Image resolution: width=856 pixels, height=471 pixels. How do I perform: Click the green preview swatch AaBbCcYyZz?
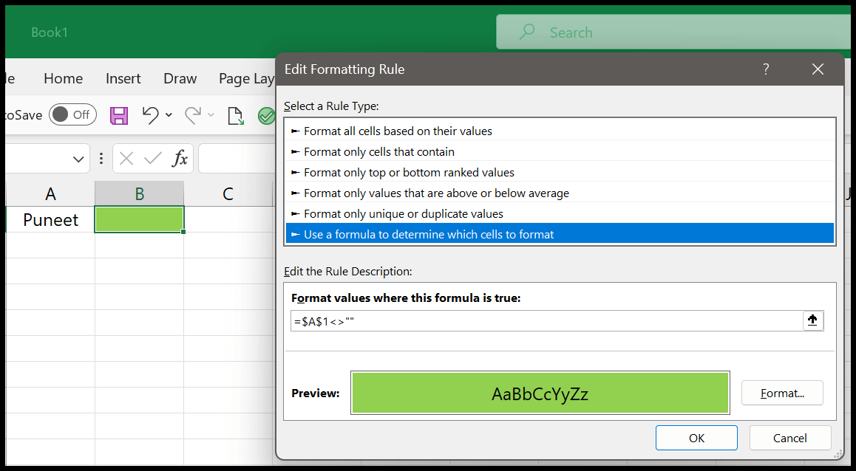click(540, 393)
